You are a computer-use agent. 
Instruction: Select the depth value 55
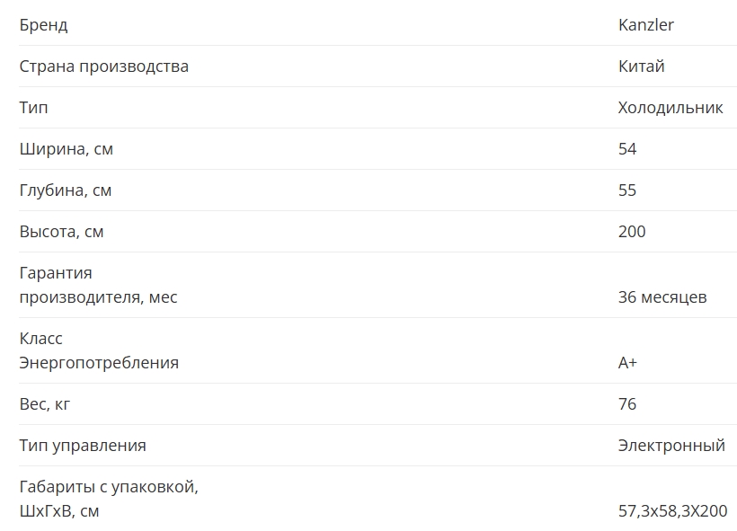(x=627, y=190)
